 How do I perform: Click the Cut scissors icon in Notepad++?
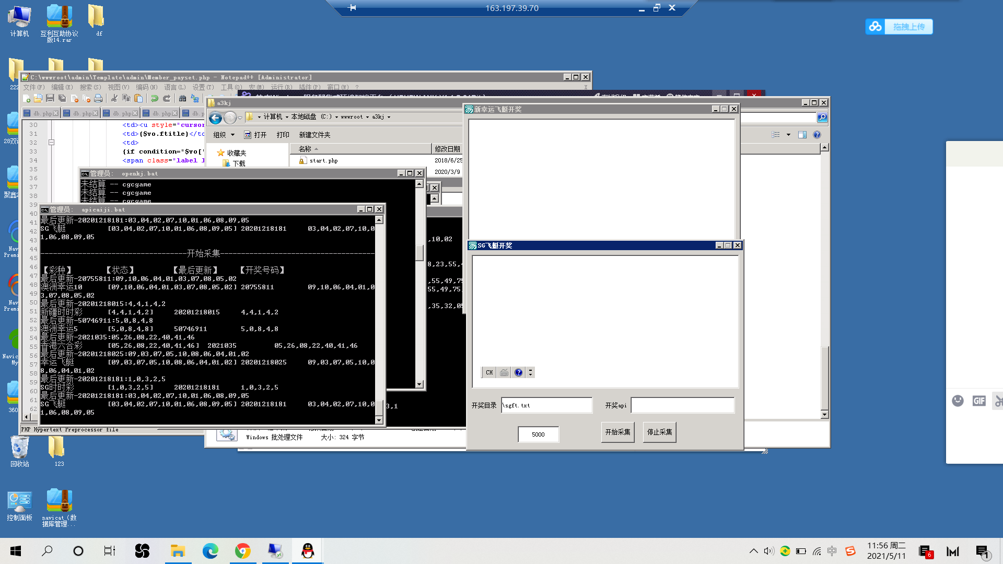[x=114, y=98]
